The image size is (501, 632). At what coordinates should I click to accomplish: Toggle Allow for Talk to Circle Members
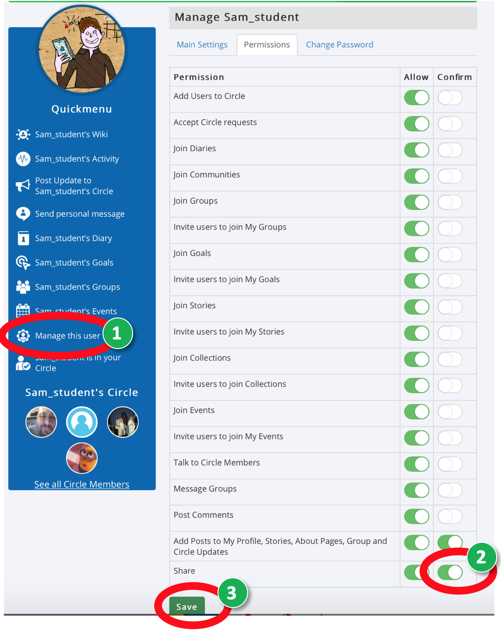(417, 464)
